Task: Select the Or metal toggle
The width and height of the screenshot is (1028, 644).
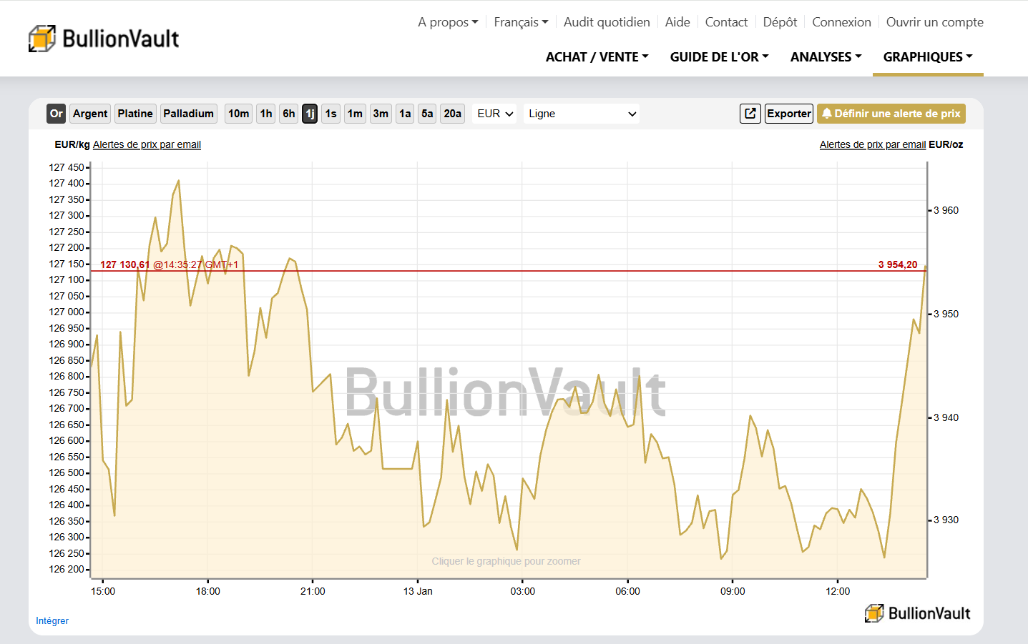Action: 57,114
